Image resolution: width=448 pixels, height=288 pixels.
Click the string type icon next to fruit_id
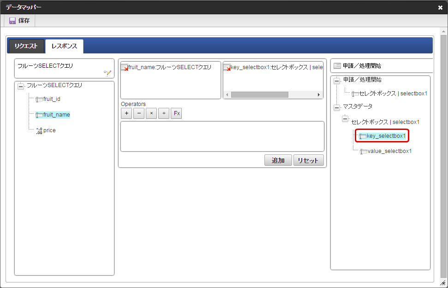point(39,100)
